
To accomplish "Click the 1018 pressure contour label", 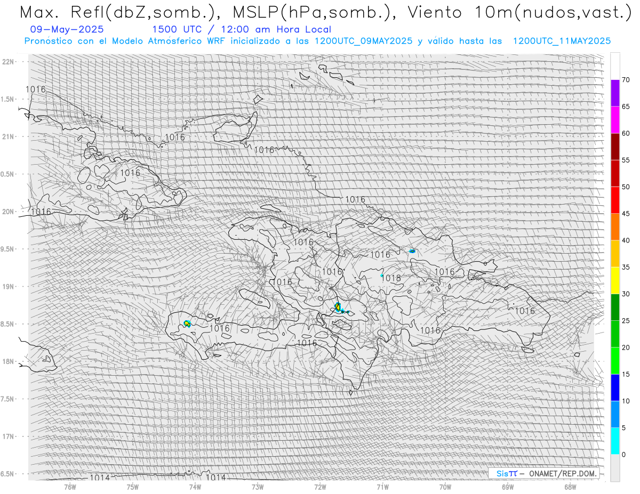I will click(391, 278).
